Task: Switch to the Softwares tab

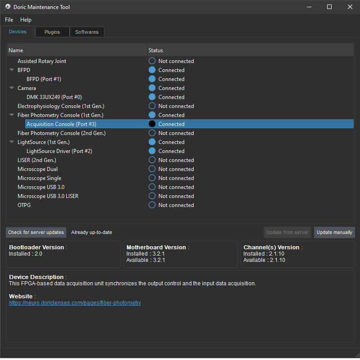Action: pos(87,32)
